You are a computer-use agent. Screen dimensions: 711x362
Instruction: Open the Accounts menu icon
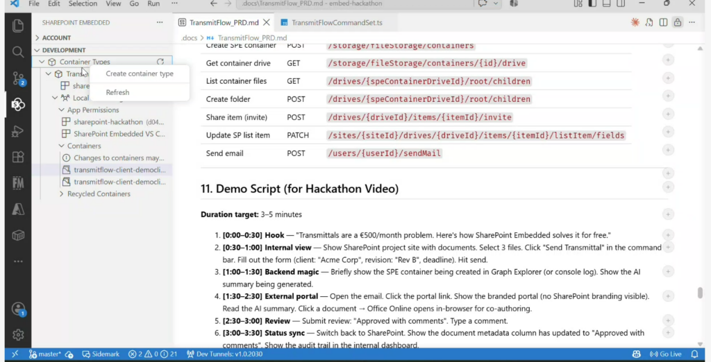[17, 309]
